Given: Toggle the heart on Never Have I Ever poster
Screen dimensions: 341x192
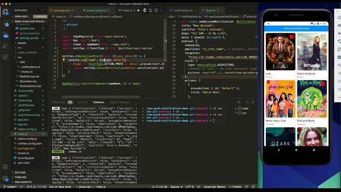Looking at the screenshot, I should click(x=291, y=84).
